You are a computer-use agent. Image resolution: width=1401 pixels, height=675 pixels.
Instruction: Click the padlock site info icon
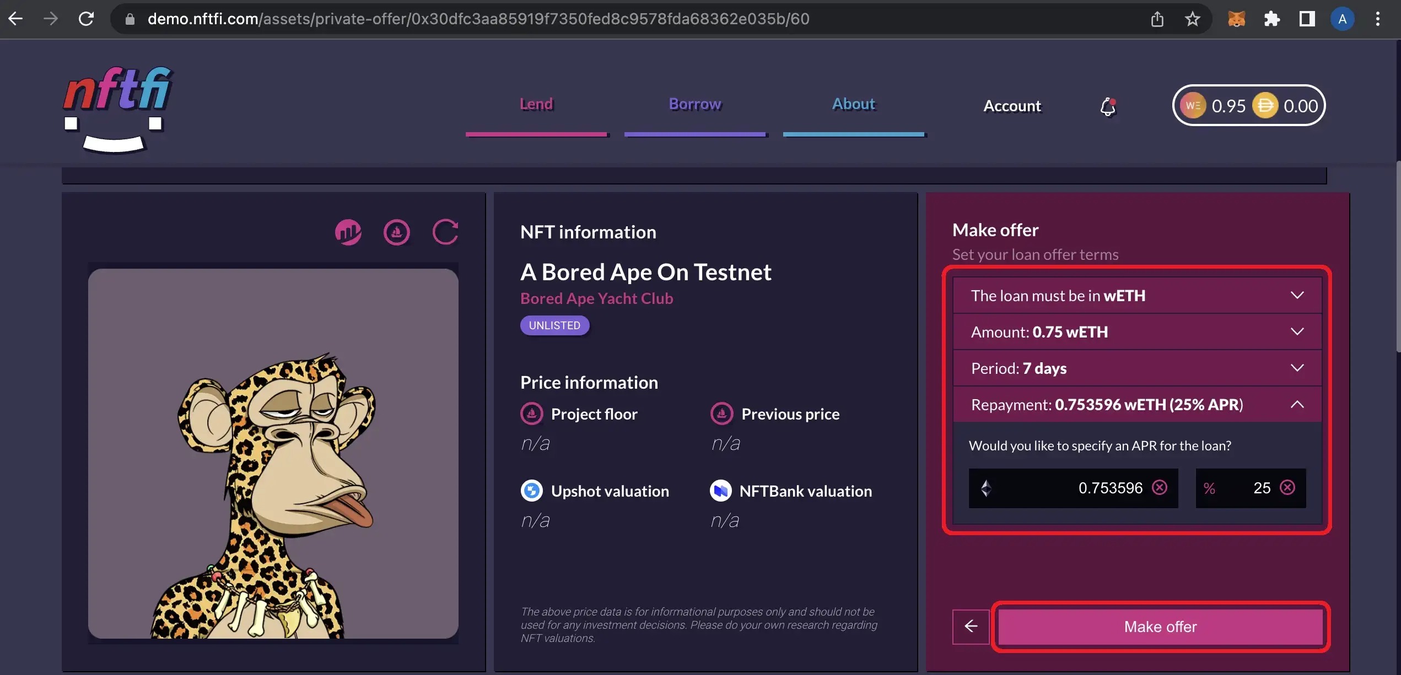130,19
